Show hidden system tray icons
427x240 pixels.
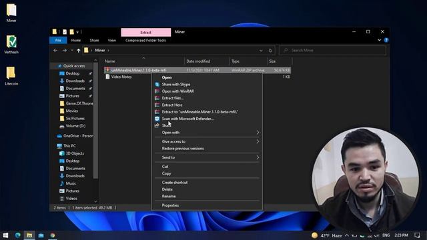coord(347,235)
